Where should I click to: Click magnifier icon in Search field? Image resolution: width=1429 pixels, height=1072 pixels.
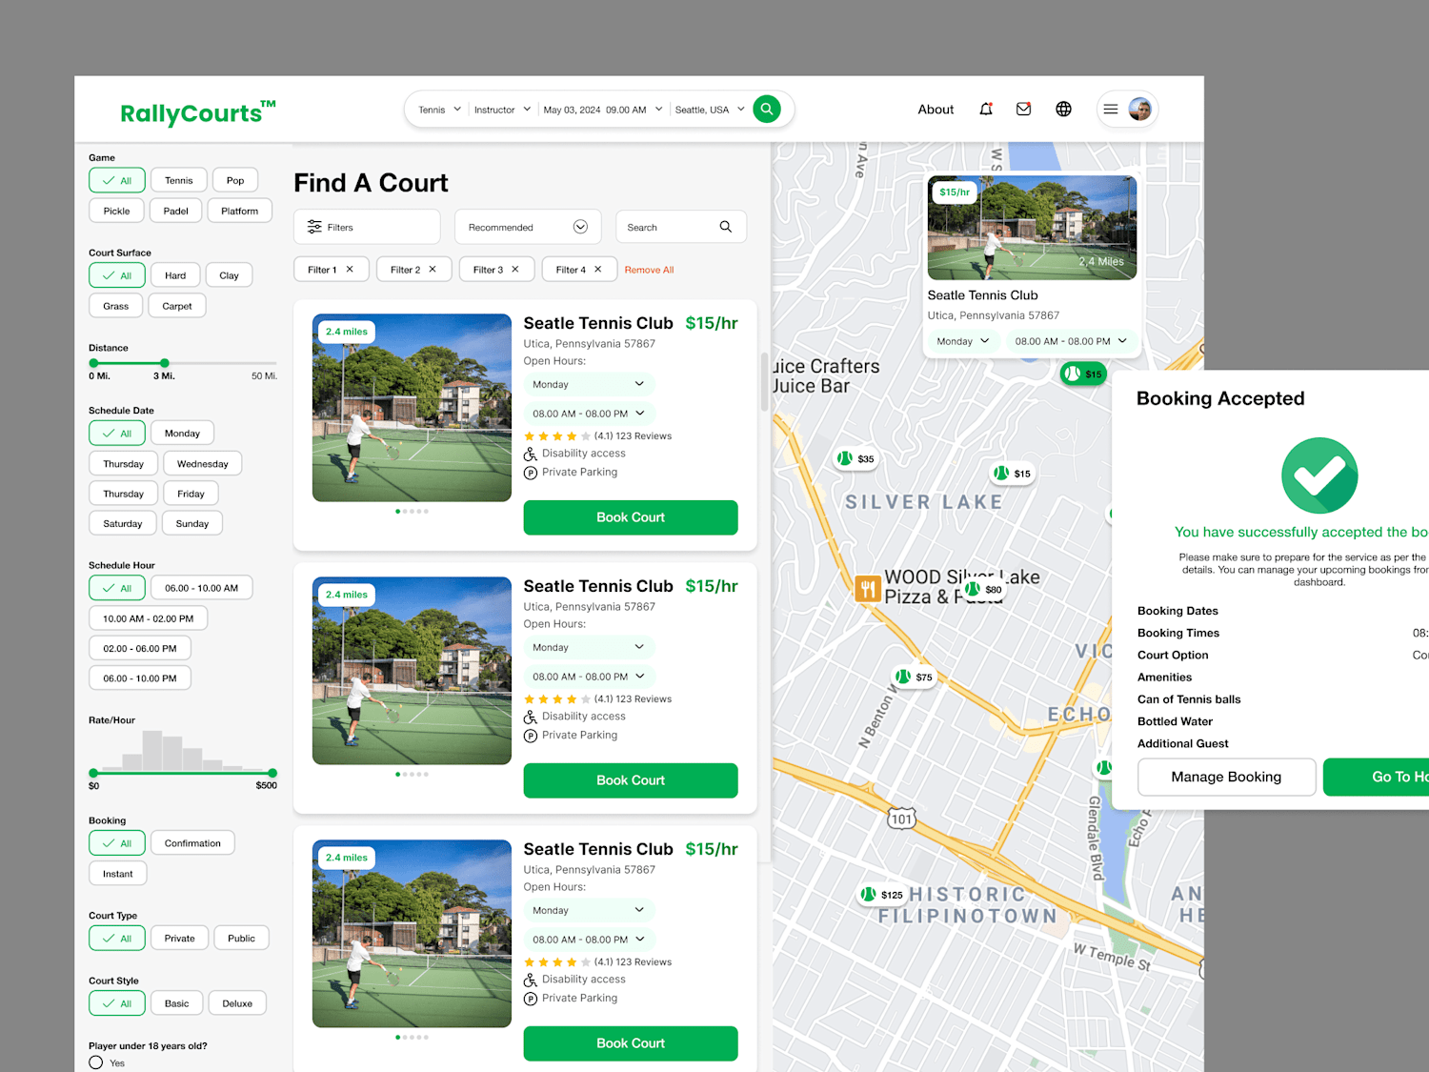726,227
